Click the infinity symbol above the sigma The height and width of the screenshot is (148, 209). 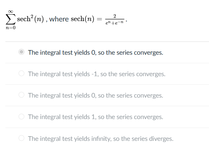[x=10, y=11]
